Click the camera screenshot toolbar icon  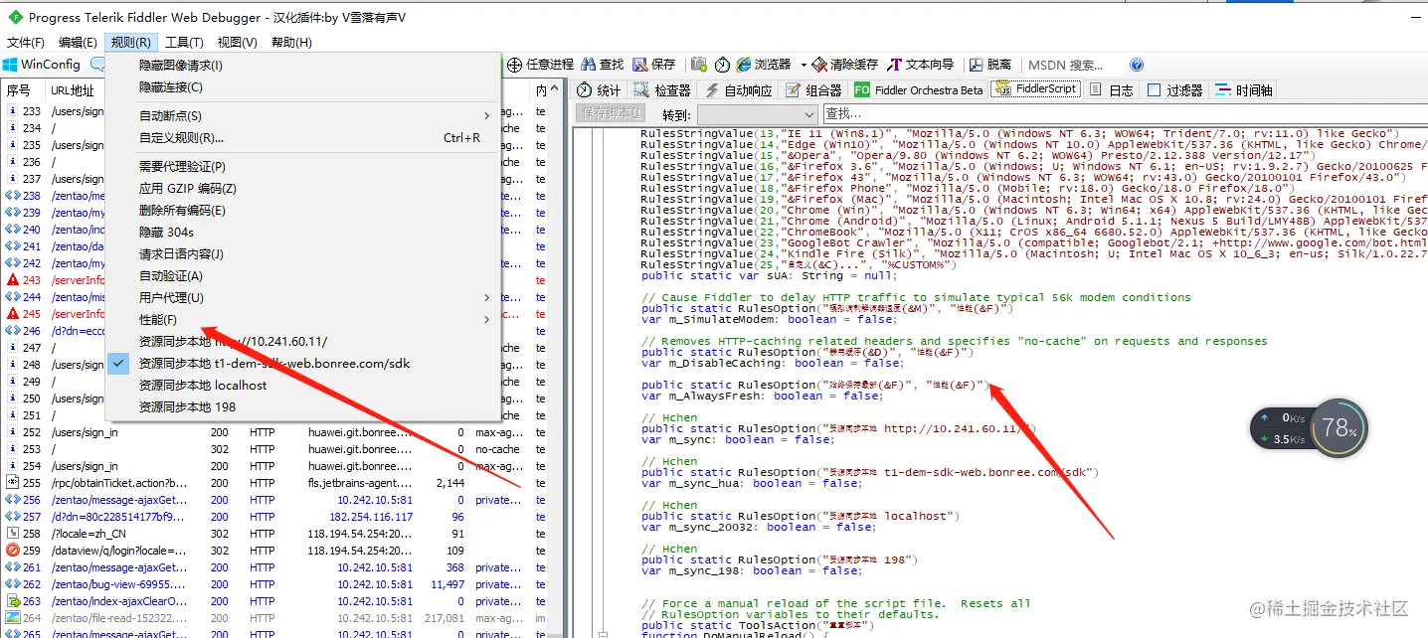699,65
